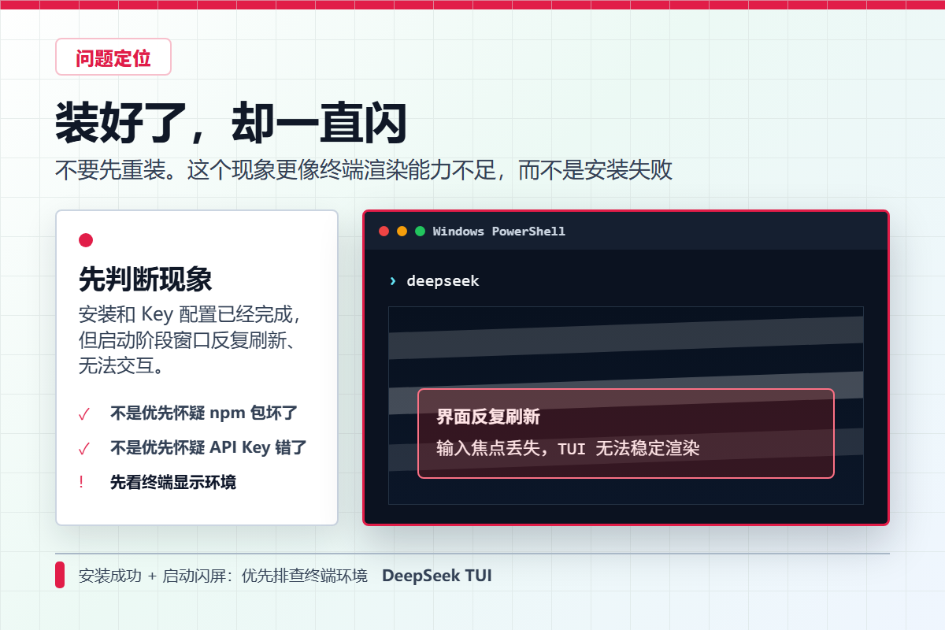Viewport: 945px width, 630px height.
Task: Click the 问题定位 tag badge
Action: [x=113, y=57]
